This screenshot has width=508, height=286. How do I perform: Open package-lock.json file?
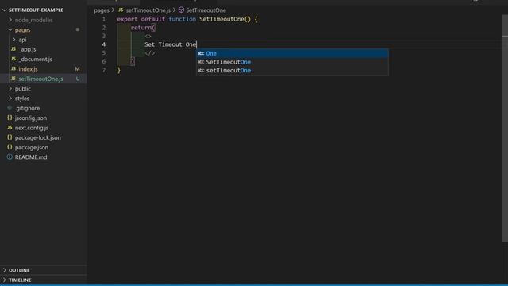point(38,137)
